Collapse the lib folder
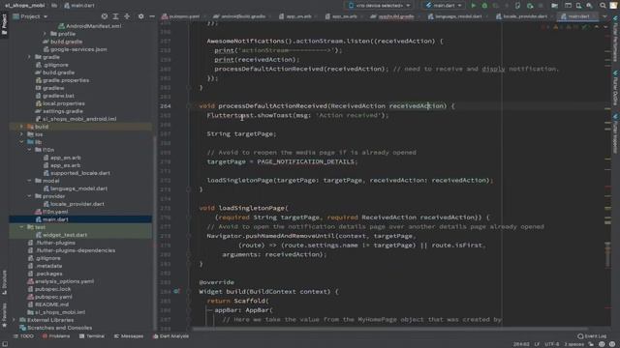620x348 pixels. (21, 142)
